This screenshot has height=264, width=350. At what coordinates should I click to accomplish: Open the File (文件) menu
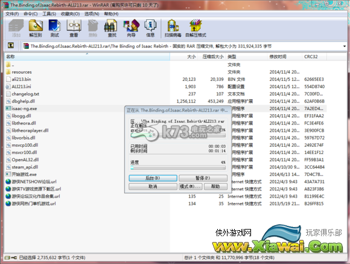[x=12, y=14]
